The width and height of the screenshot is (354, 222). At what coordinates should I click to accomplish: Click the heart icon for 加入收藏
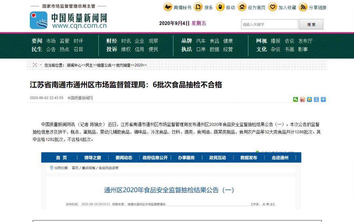tap(272, 7)
